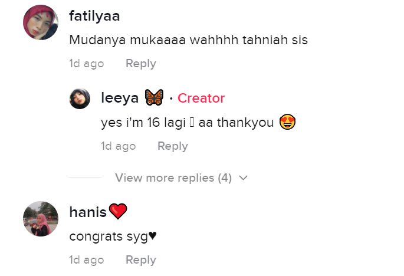Click the leeya username
The width and height of the screenshot is (404, 276).
(120, 98)
